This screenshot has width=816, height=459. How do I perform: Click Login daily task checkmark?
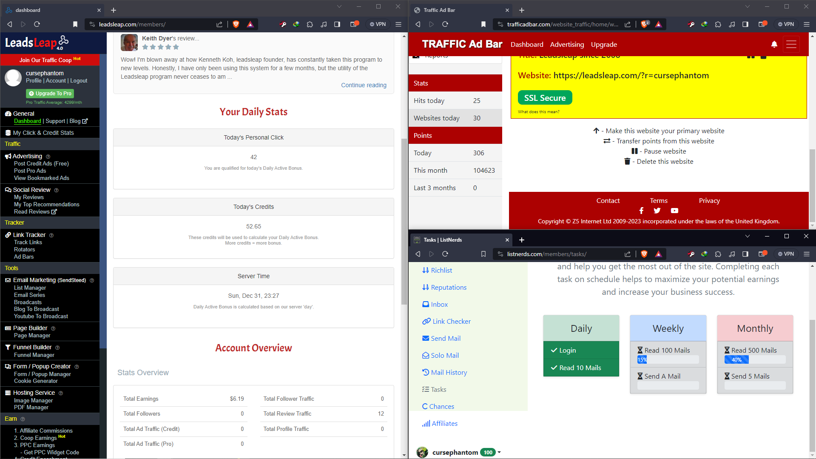554,350
